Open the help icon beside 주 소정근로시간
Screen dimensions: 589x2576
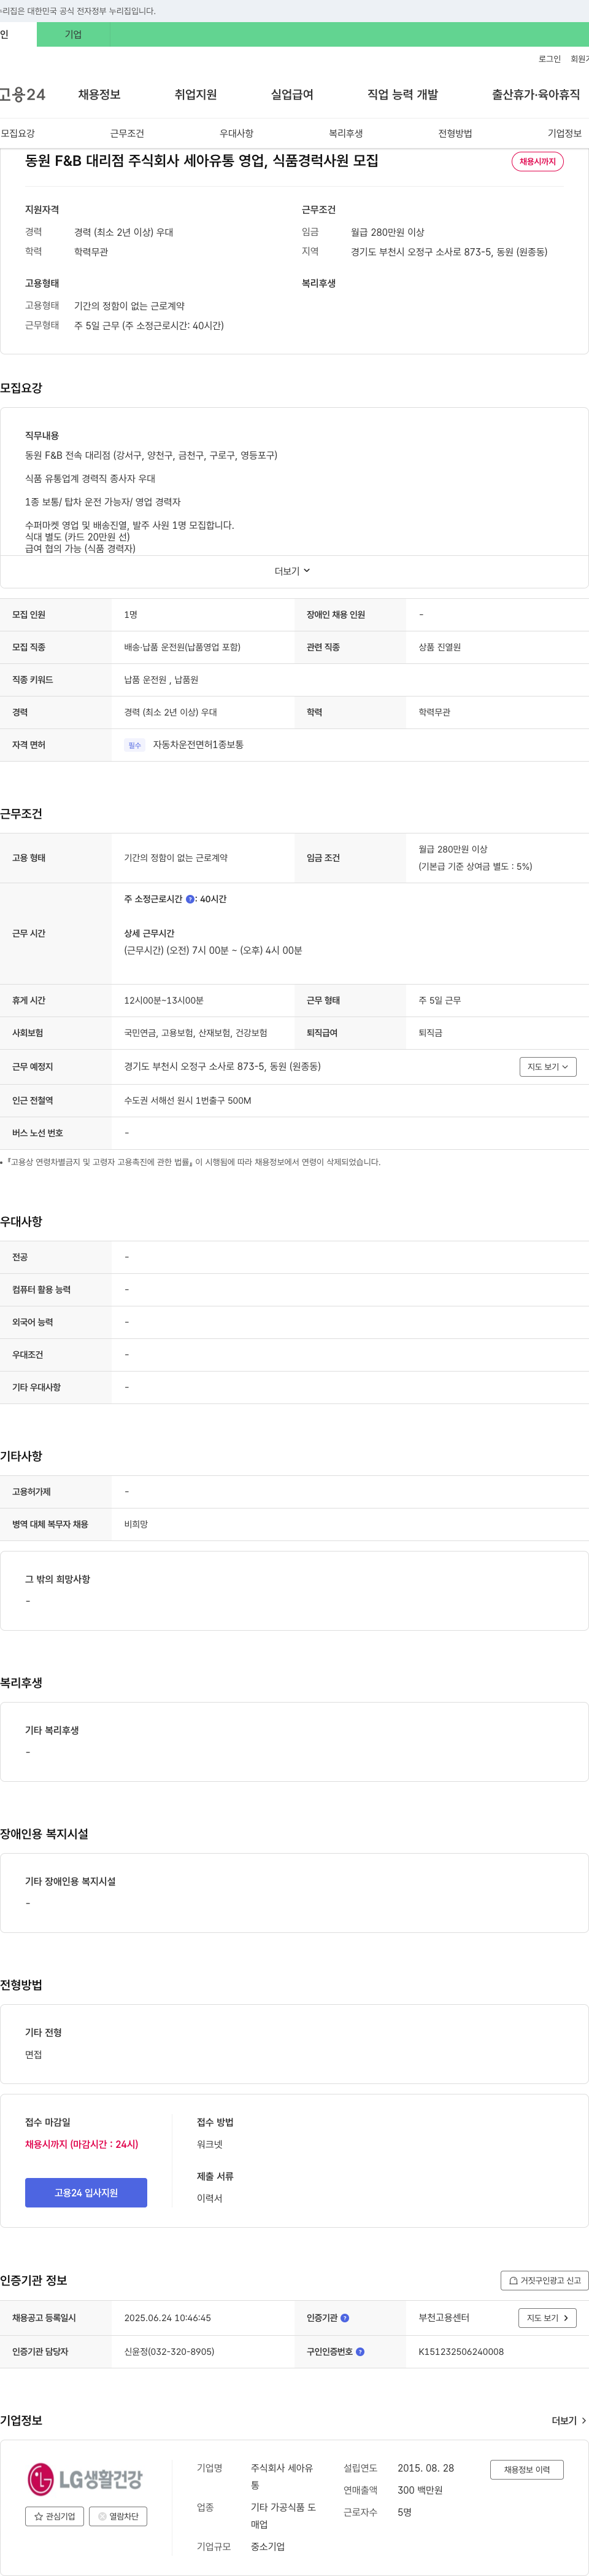pyautogui.click(x=190, y=899)
